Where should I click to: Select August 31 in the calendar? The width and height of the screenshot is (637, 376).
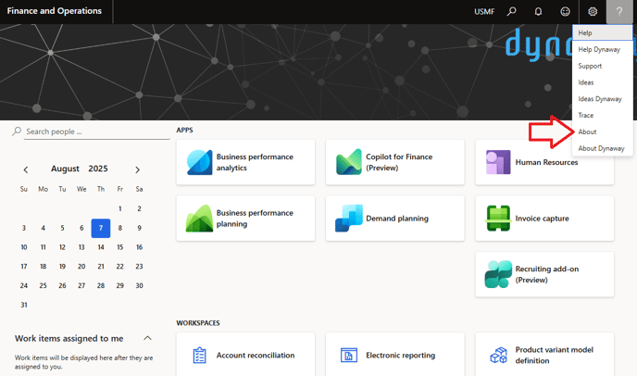coord(24,305)
